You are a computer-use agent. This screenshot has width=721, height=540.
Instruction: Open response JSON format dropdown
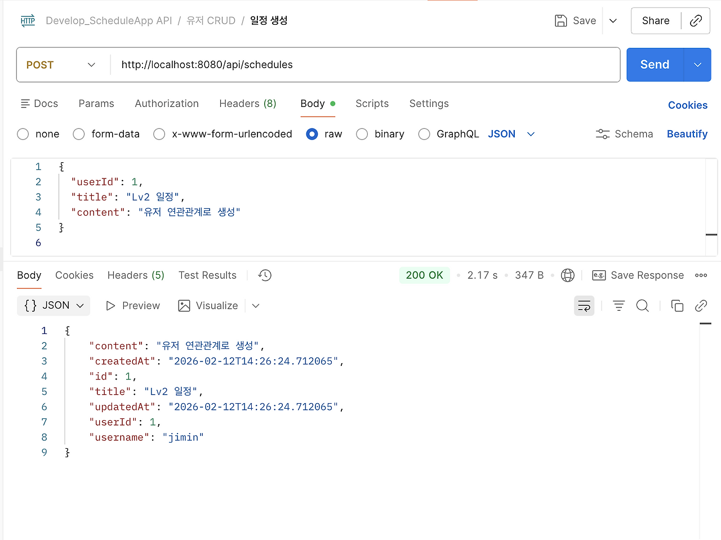tap(54, 305)
